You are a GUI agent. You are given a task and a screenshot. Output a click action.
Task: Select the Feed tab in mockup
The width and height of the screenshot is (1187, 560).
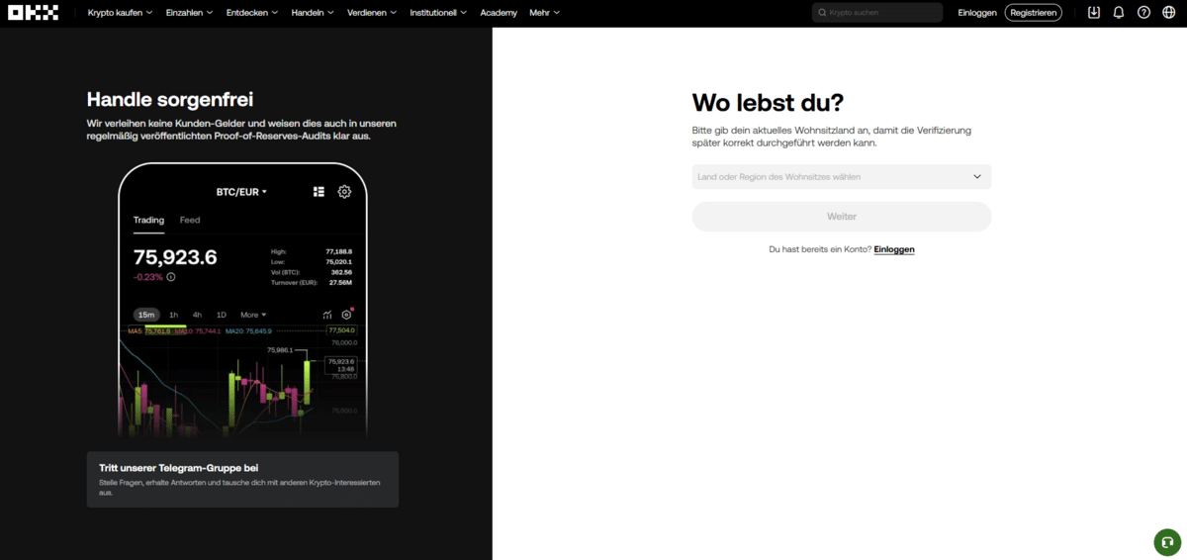coord(190,220)
